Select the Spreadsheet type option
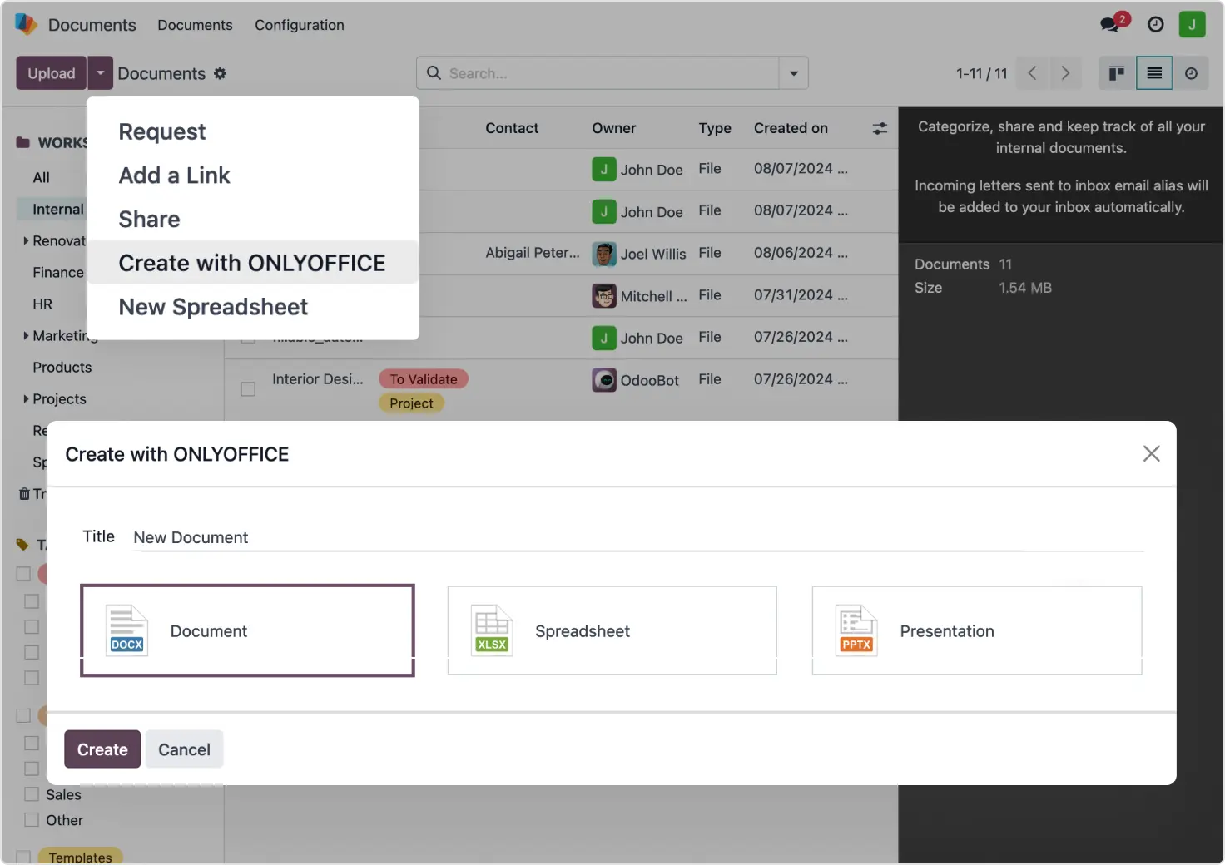The width and height of the screenshot is (1225, 865). 612,630
